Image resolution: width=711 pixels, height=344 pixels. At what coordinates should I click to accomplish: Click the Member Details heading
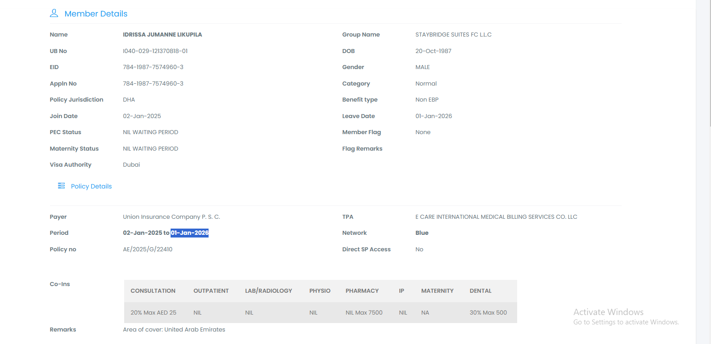click(x=96, y=14)
